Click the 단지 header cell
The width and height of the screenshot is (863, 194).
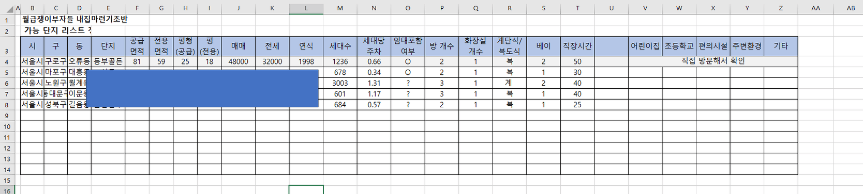point(108,46)
